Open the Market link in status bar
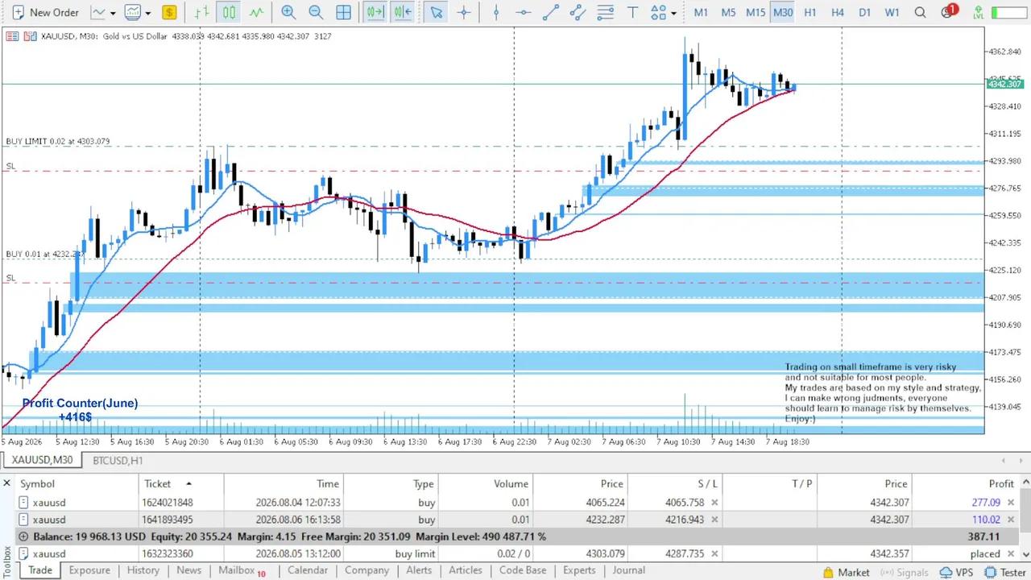The height and width of the screenshot is (580, 1031). [846, 573]
